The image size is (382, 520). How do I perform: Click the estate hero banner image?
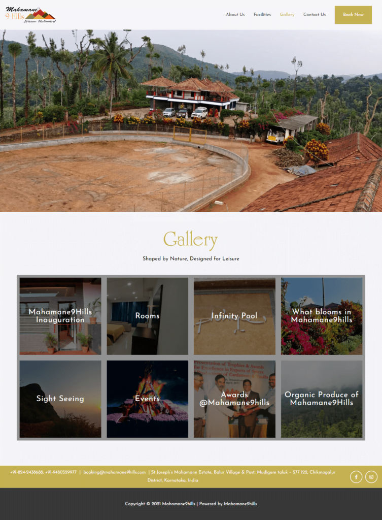click(x=191, y=121)
